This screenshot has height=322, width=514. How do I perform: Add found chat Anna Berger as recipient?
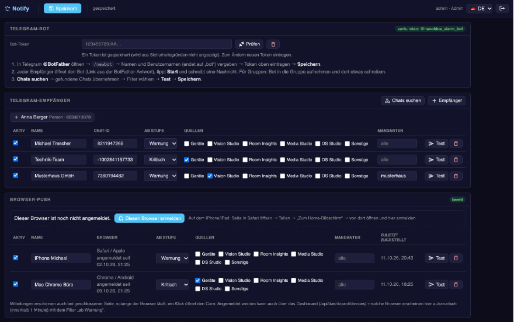point(52,117)
